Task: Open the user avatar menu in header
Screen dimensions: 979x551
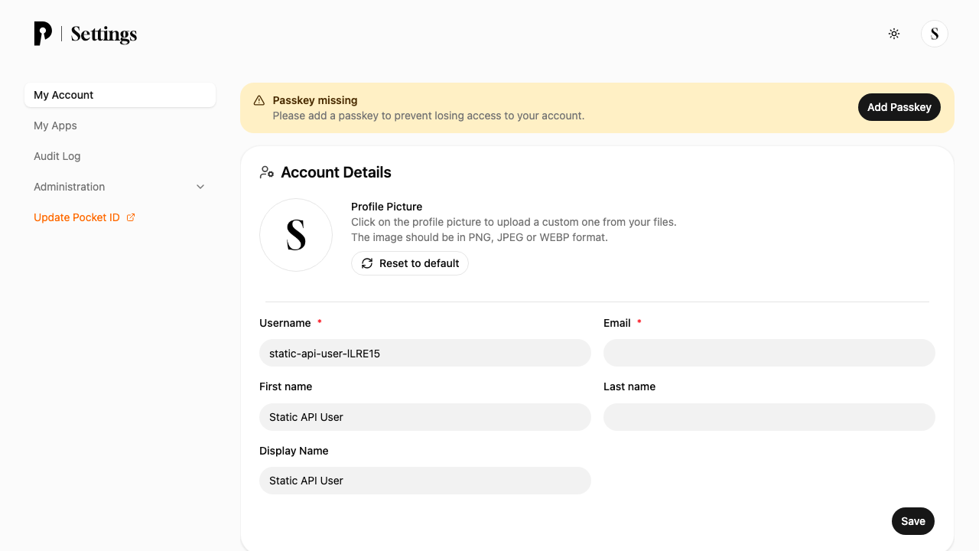Action: 935,34
